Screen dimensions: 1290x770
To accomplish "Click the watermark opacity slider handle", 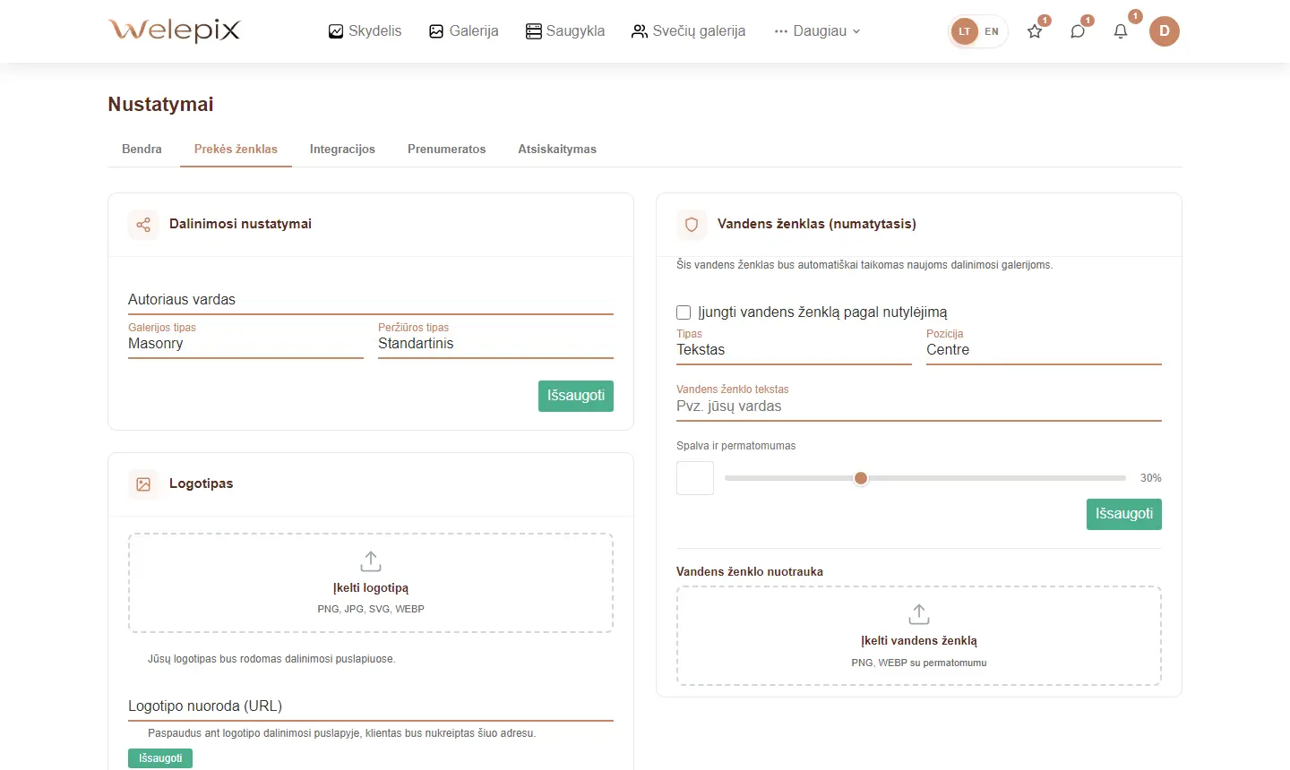I will click(861, 478).
